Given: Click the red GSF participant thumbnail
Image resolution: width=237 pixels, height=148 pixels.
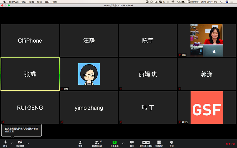Looking at the screenshot, I should click(206, 108).
